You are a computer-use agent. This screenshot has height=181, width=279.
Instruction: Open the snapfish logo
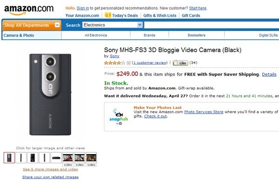coord(119,116)
